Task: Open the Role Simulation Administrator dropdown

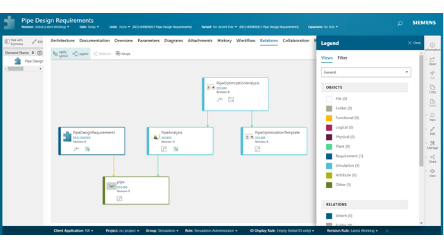Action: coord(211,230)
